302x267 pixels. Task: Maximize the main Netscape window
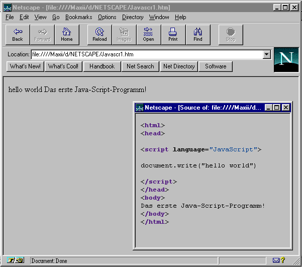point(285,8)
